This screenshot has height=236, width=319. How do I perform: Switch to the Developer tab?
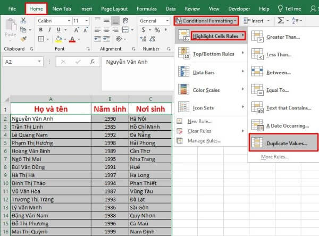pos(239,9)
